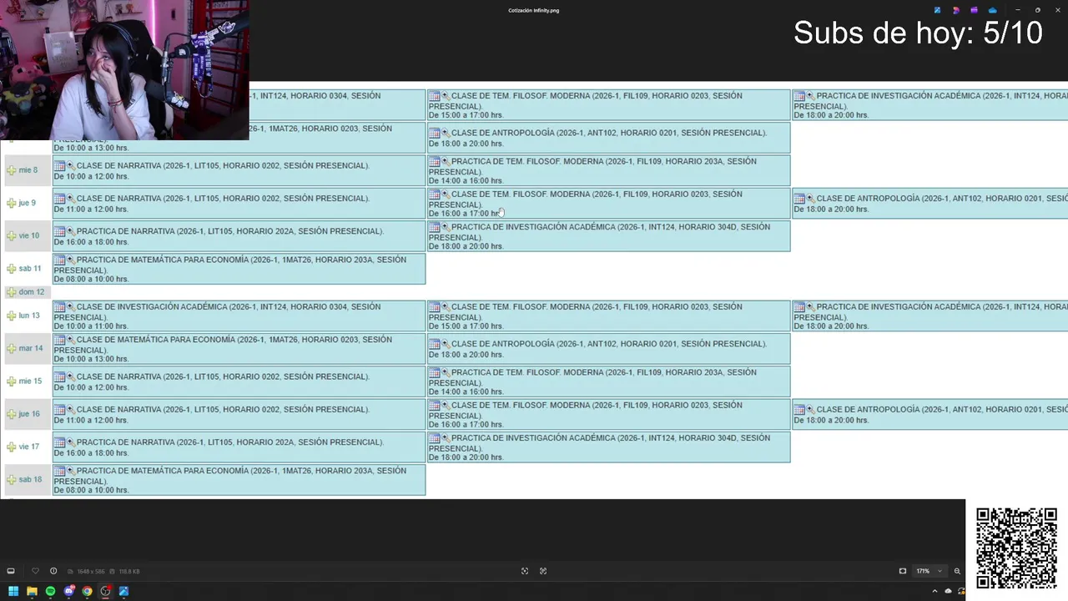Click the day label sab 18
The image size is (1068, 601).
30,479
